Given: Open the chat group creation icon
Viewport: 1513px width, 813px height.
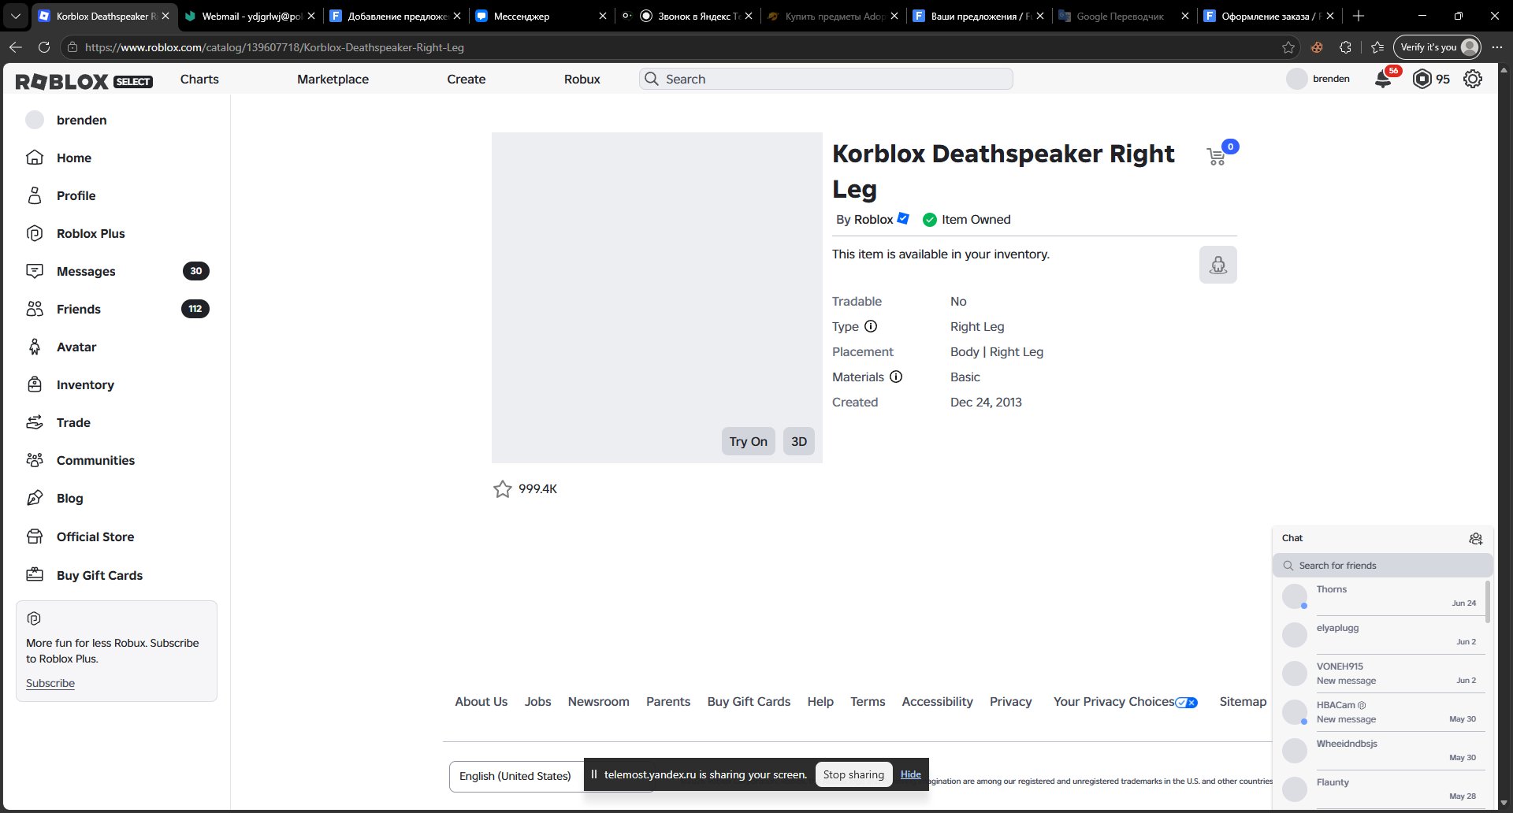Looking at the screenshot, I should (x=1476, y=538).
